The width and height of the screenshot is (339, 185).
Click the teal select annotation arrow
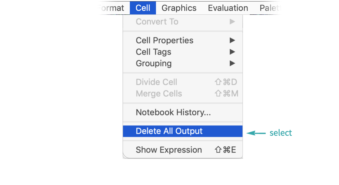(x=256, y=133)
